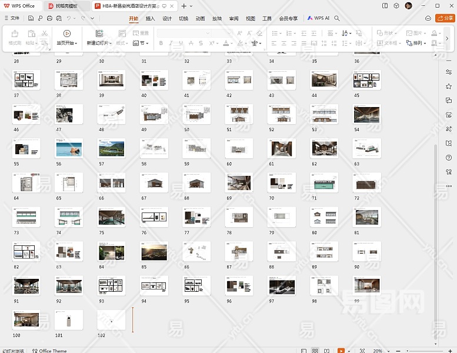Switch to the Design ribbon tab

click(x=167, y=18)
